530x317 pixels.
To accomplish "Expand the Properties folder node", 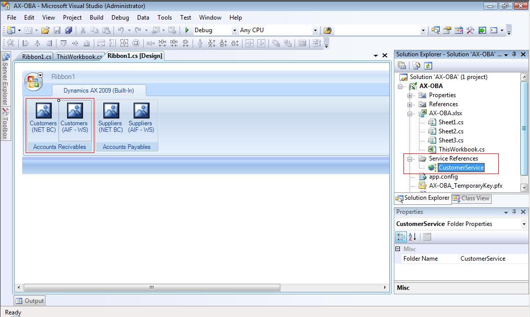I will point(409,96).
